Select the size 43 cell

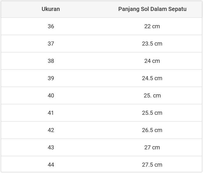click(x=51, y=147)
